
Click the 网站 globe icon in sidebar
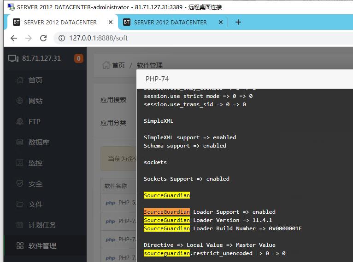[20, 101]
